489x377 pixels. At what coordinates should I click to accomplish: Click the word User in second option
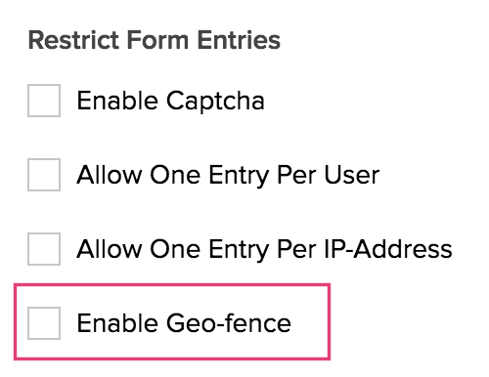pyautogui.click(x=352, y=175)
